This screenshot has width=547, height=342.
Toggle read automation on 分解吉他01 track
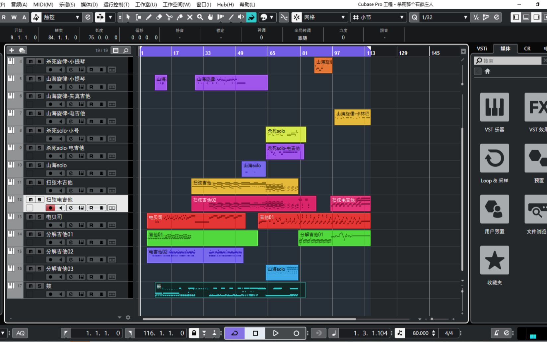click(91, 242)
